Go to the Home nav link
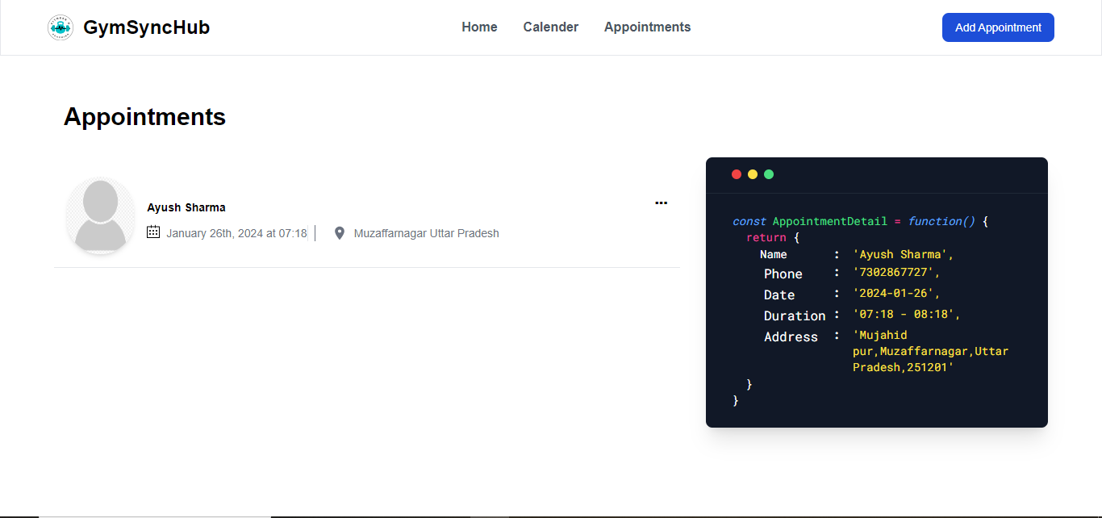 pyautogui.click(x=479, y=27)
